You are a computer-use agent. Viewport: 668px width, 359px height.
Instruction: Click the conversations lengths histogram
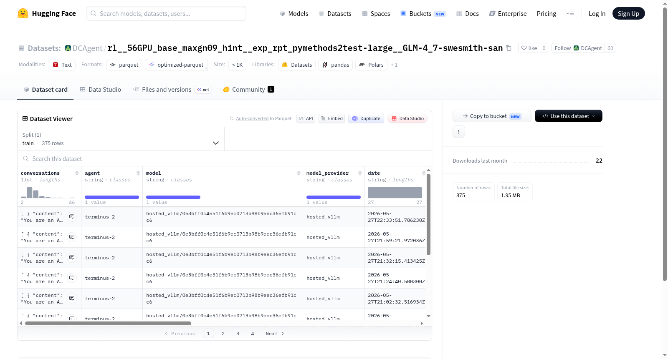pos(48,192)
